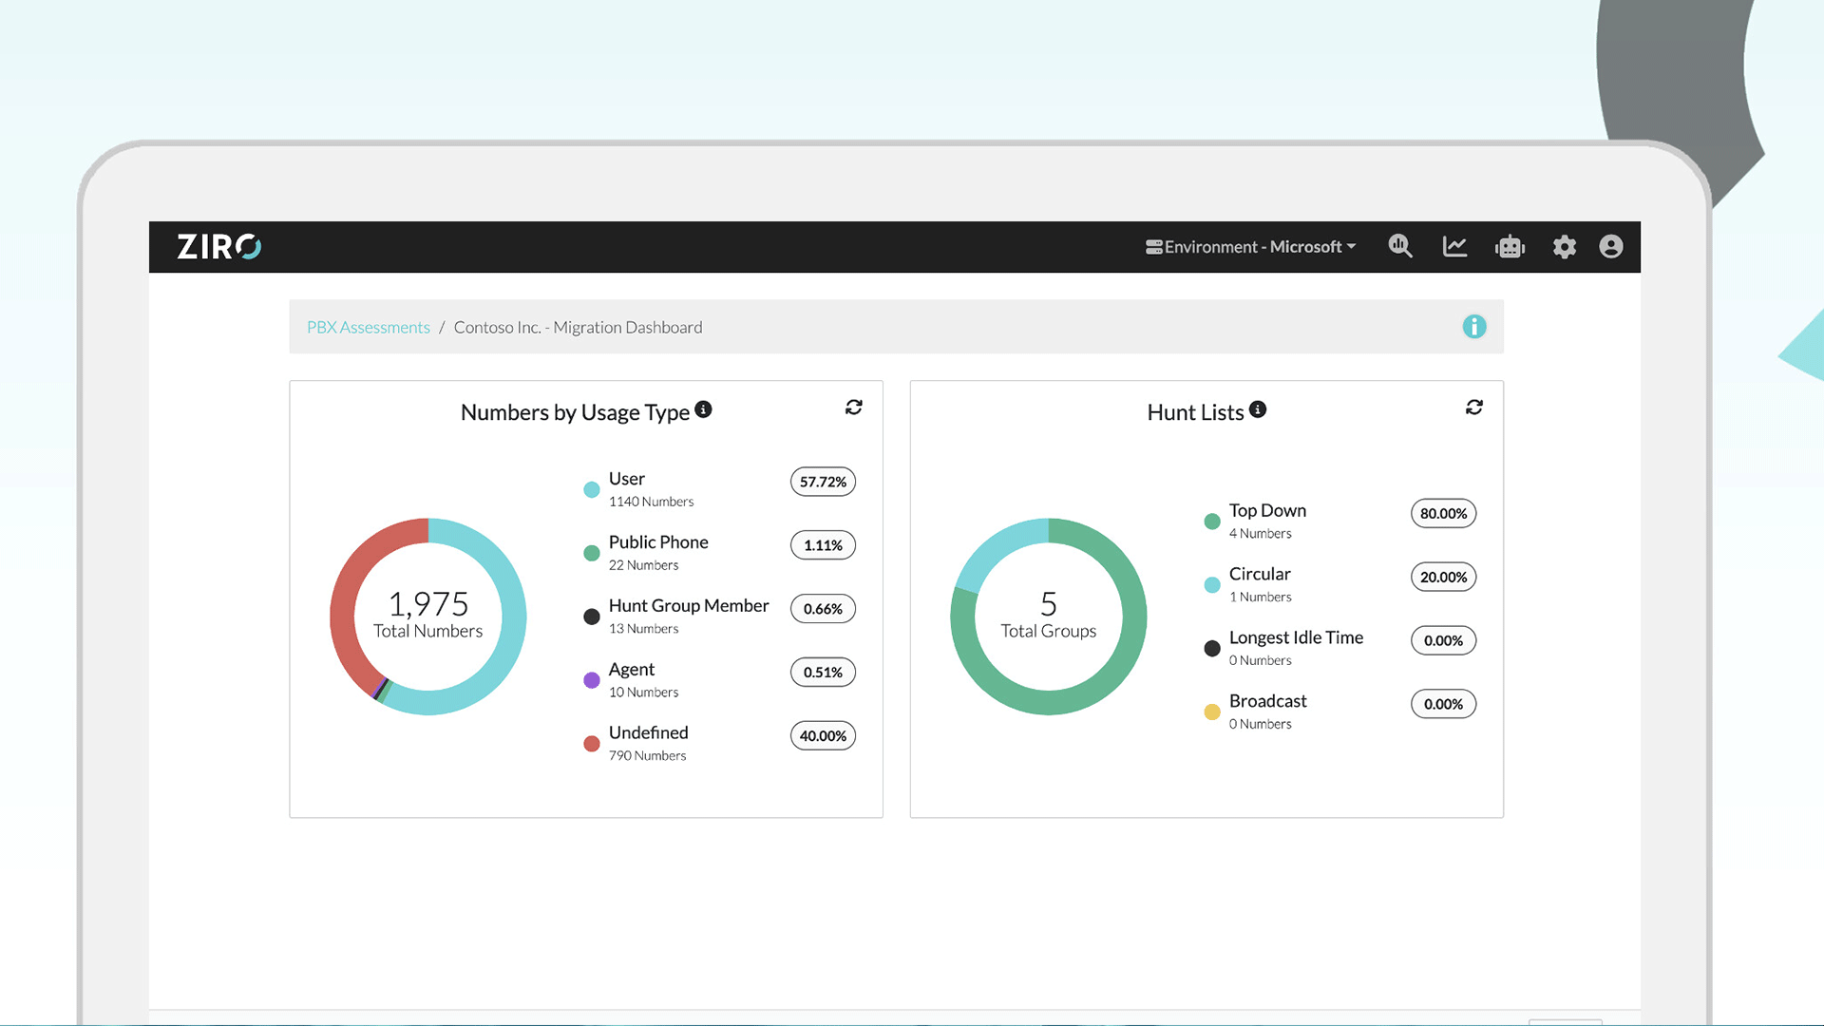1824x1026 pixels.
Task: Click the Agent legend purple dot
Action: [x=592, y=680]
